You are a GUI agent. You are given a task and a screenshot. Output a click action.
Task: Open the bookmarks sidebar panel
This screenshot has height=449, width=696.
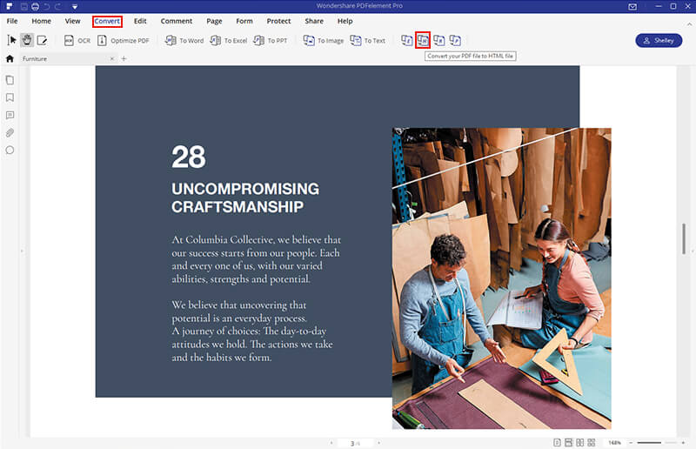(10, 97)
